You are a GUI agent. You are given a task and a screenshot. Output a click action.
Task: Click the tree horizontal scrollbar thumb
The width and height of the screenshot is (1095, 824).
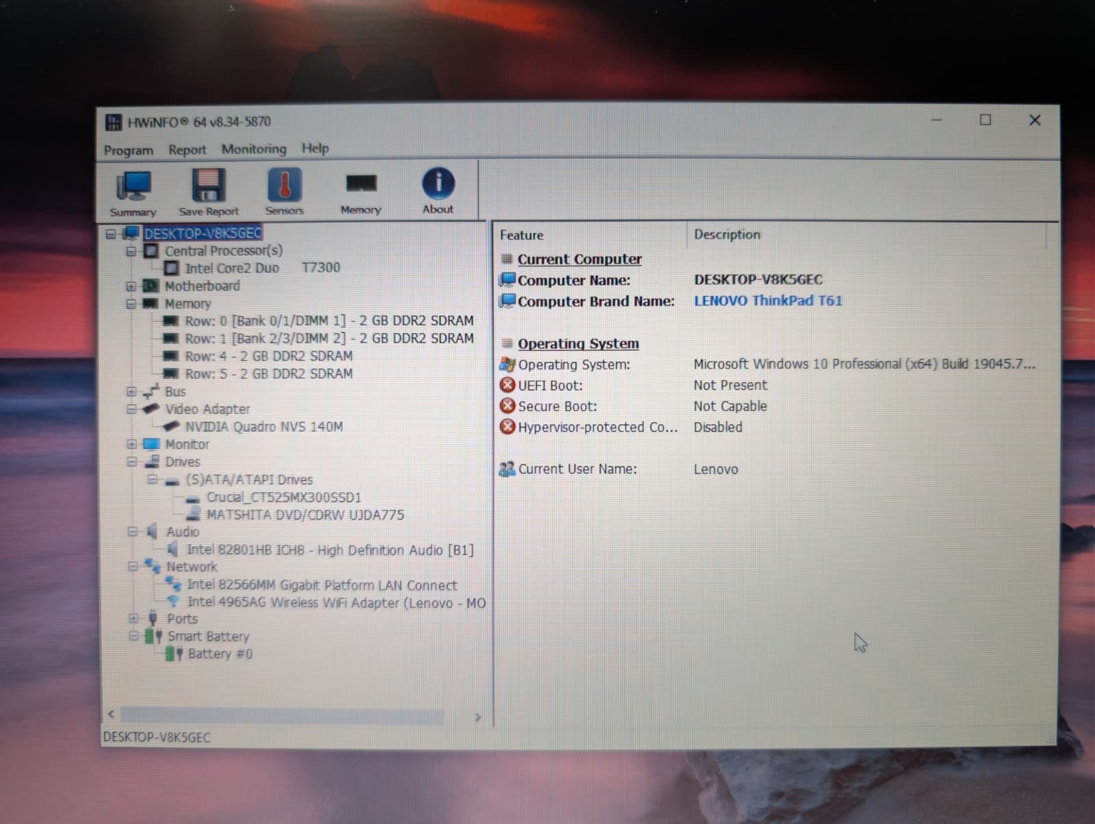[x=282, y=716]
